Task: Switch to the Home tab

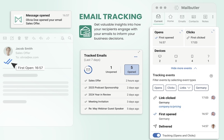Action: pyautogui.click(x=171, y=18)
